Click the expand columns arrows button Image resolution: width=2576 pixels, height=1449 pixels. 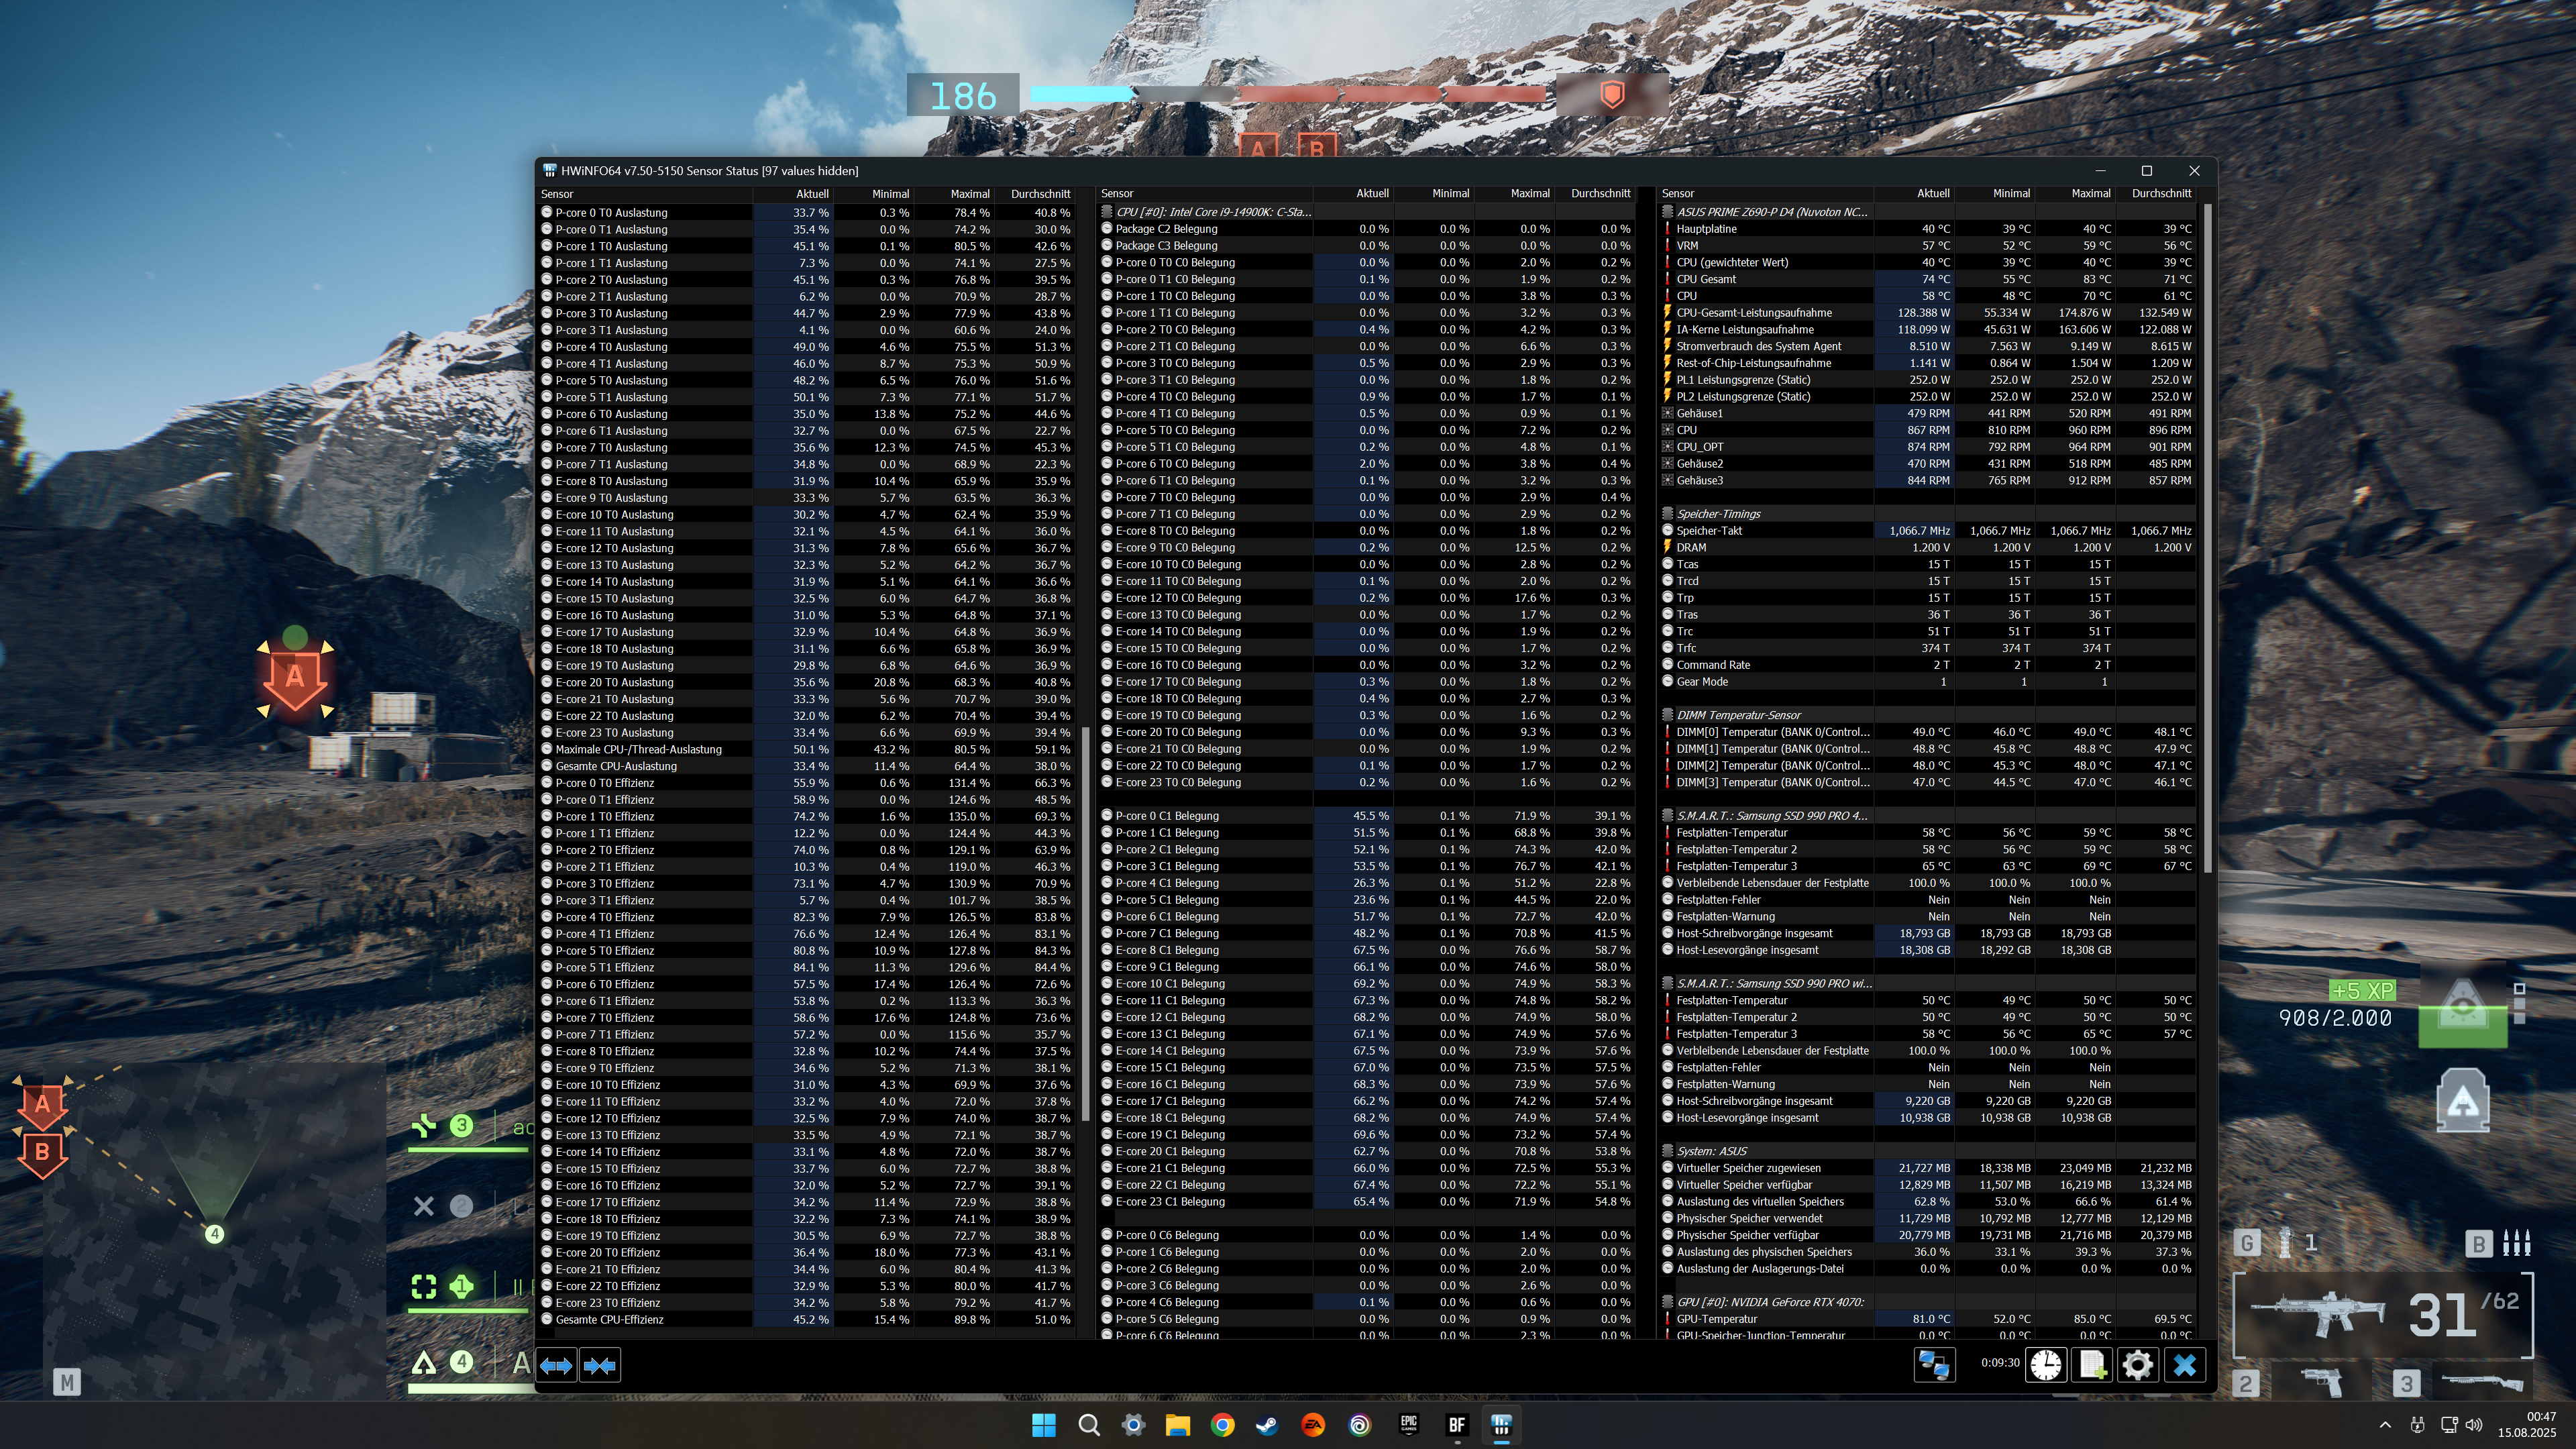point(556,1365)
